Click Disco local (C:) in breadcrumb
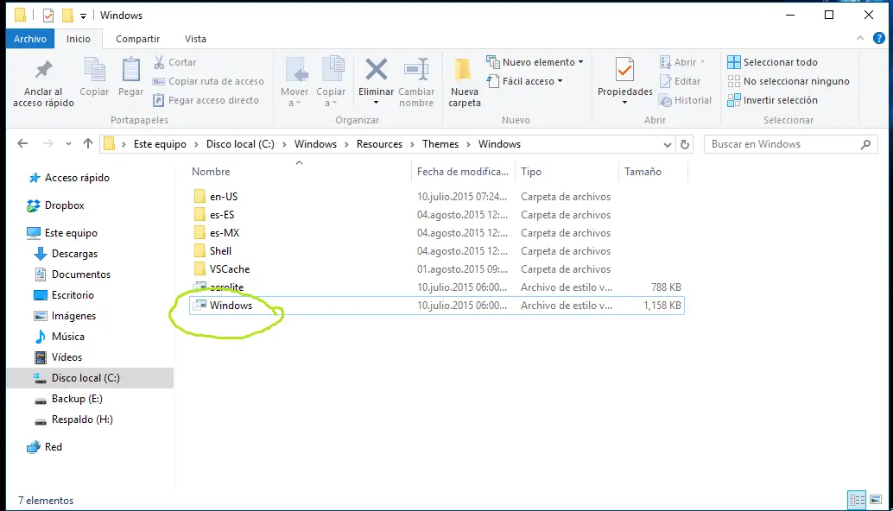 (x=240, y=144)
